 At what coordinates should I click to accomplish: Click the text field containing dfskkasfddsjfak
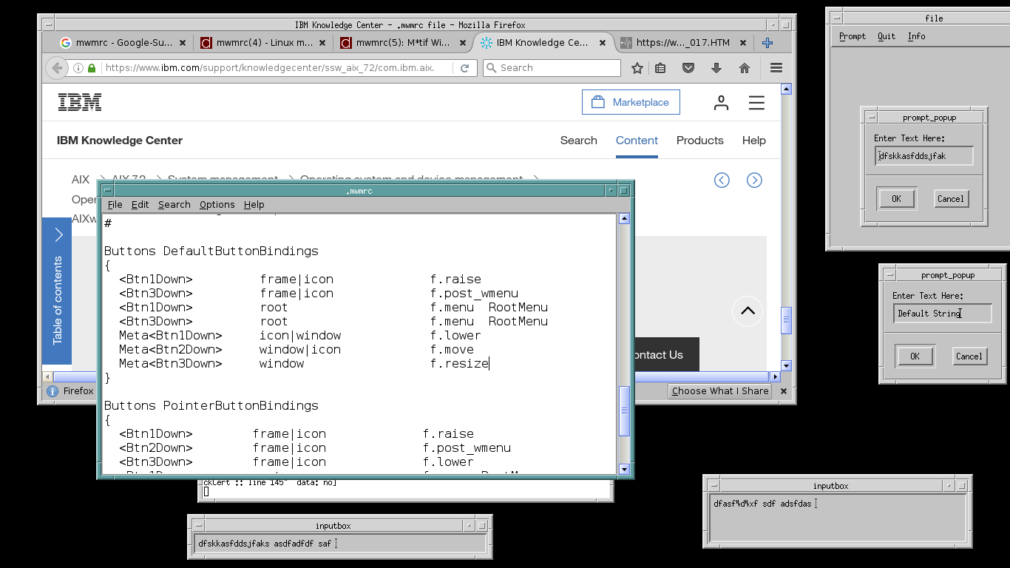[x=923, y=156]
